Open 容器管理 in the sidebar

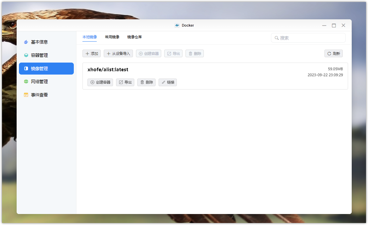click(46, 55)
